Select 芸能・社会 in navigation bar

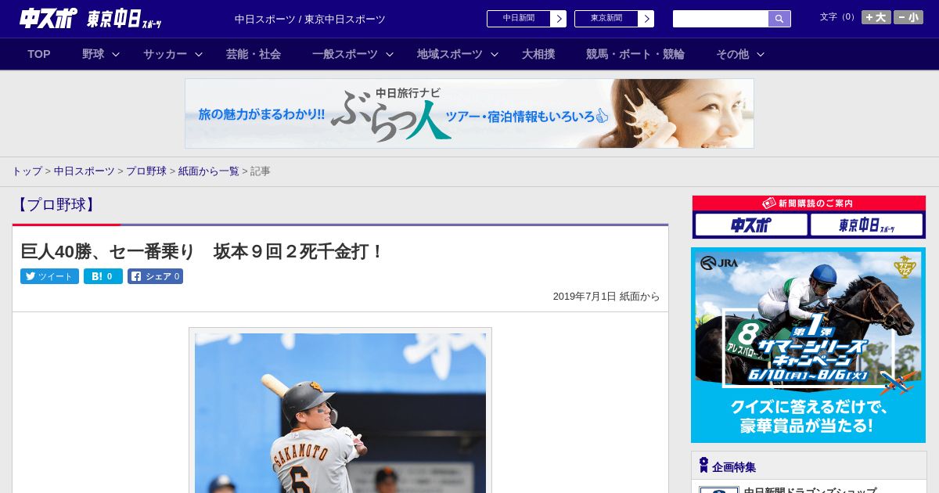click(254, 54)
